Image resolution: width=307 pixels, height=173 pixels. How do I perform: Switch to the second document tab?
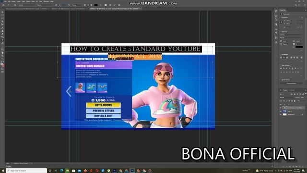tap(68, 9)
